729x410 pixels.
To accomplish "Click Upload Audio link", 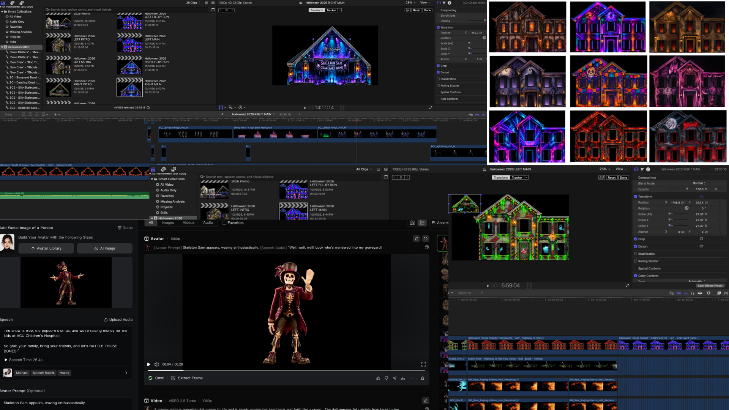I will tap(118, 320).
